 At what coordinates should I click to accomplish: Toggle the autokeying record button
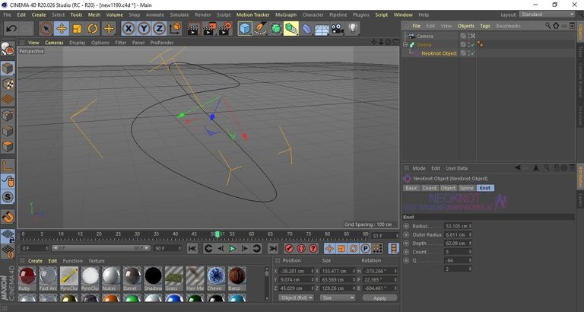[301, 248]
